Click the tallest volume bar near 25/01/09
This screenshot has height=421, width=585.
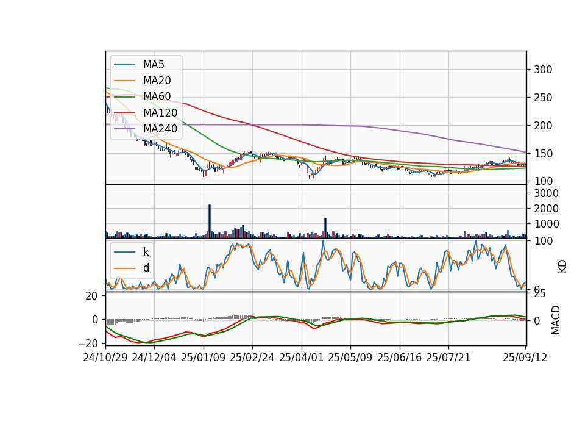[210, 221]
